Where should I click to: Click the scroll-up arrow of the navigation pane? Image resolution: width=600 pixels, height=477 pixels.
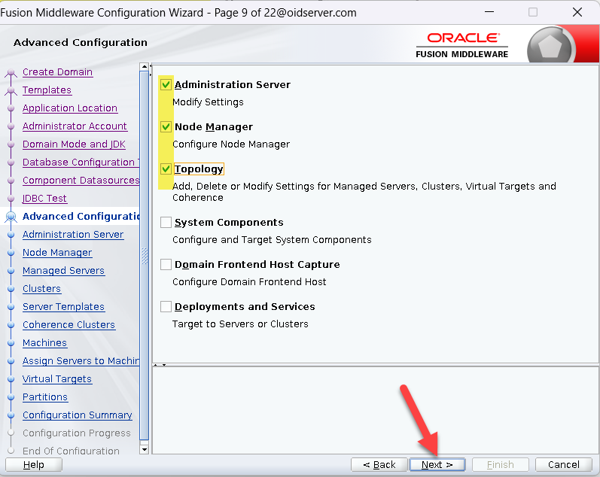click(x=145, y=69)
